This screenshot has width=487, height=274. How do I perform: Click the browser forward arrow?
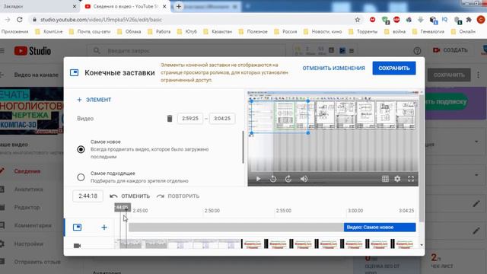(x=8, y=20)
